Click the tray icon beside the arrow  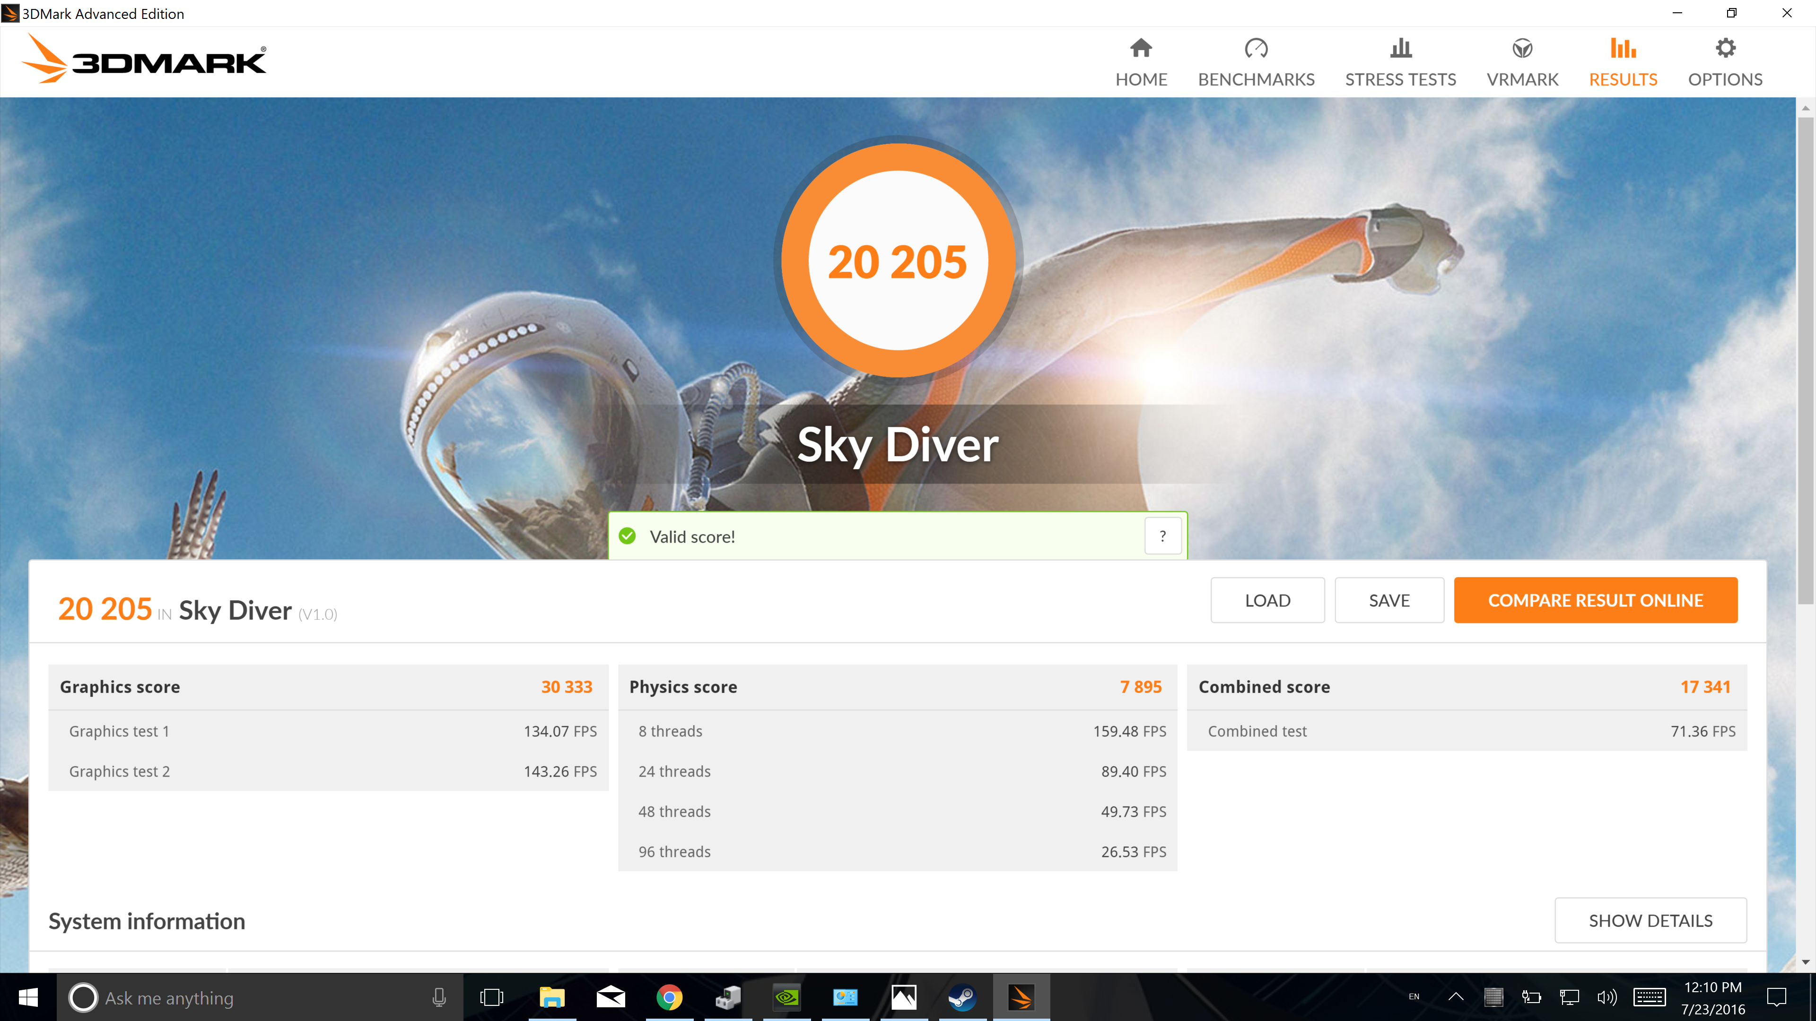click(1493, 996)
